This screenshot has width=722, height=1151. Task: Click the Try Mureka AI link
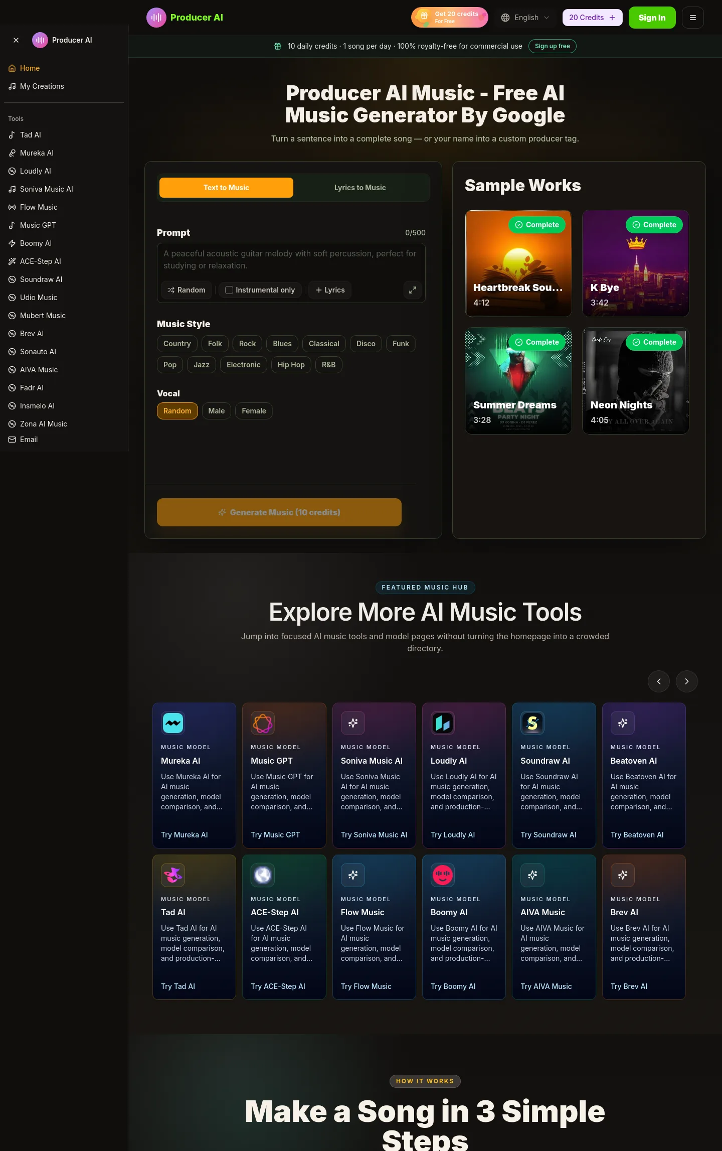point(185,835)
